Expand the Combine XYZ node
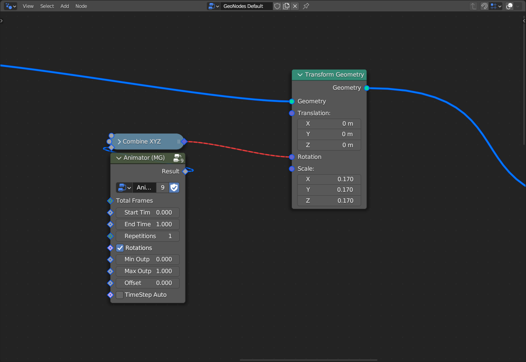Viewport: 526px width, 362px height. (119, 142)
